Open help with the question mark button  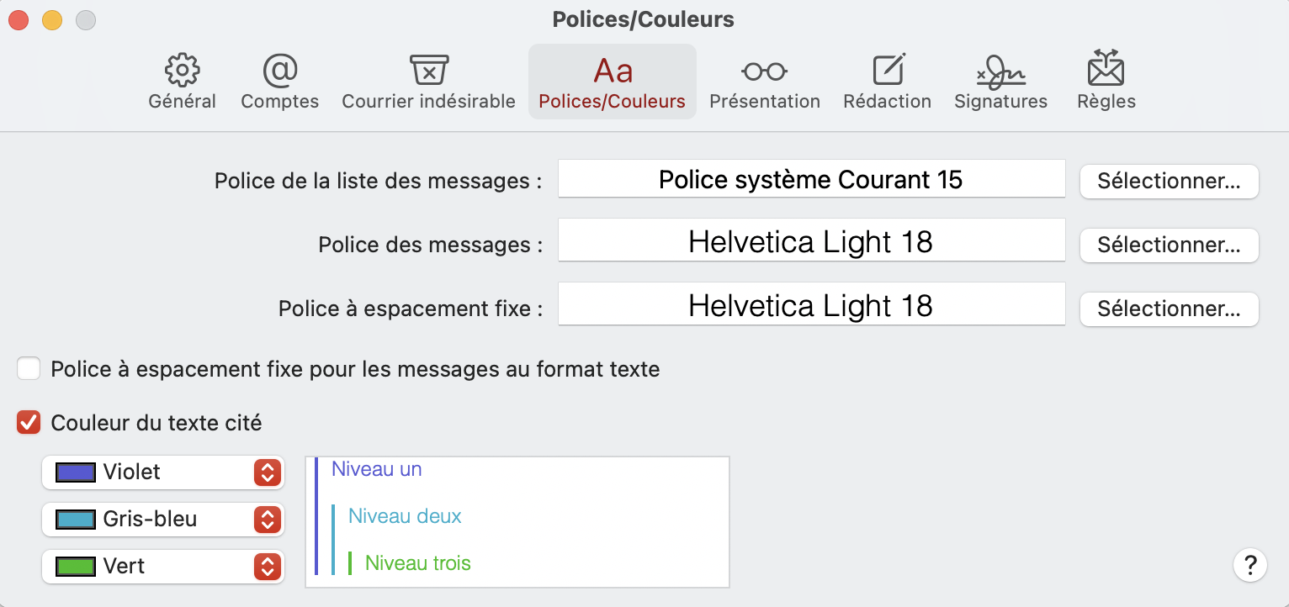(1249, 564)
